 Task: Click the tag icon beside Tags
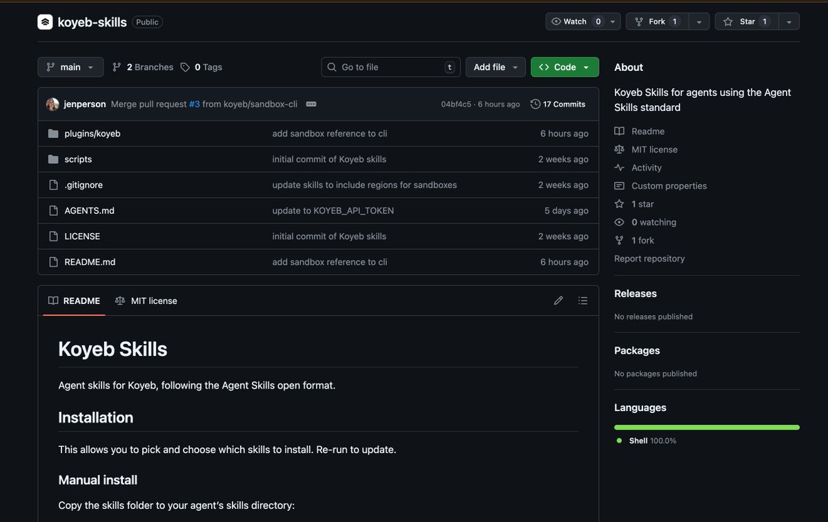[185, 67]
